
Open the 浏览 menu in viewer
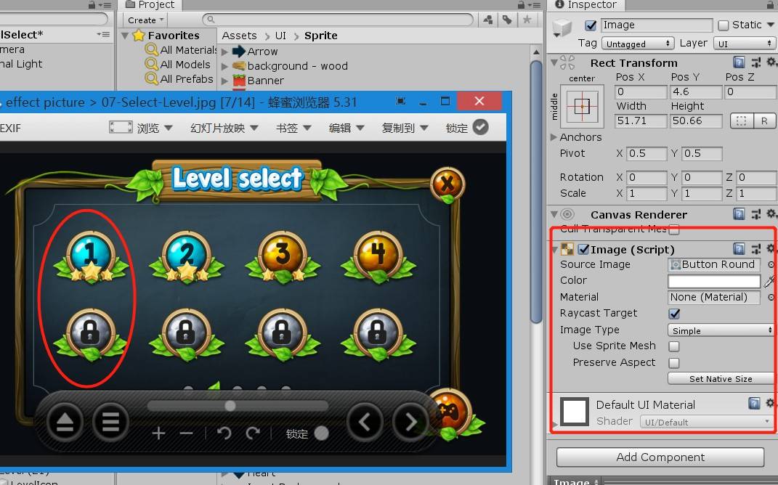(155, 128)
